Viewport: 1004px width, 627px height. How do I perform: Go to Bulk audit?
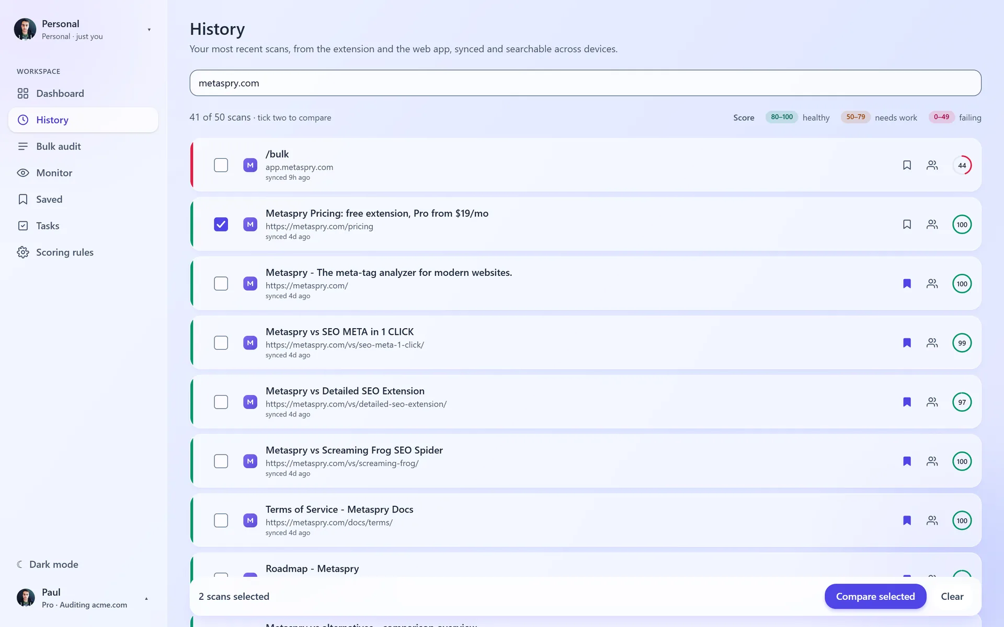point(83,146)
